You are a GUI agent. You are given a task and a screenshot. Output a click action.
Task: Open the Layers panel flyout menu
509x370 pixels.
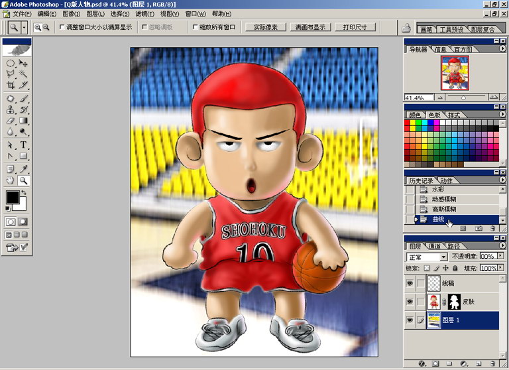pyautogui.click(x=502, y=245)
